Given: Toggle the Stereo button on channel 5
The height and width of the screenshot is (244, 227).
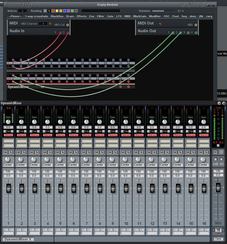Looking at the screenshot, I should tap(61, 135).
